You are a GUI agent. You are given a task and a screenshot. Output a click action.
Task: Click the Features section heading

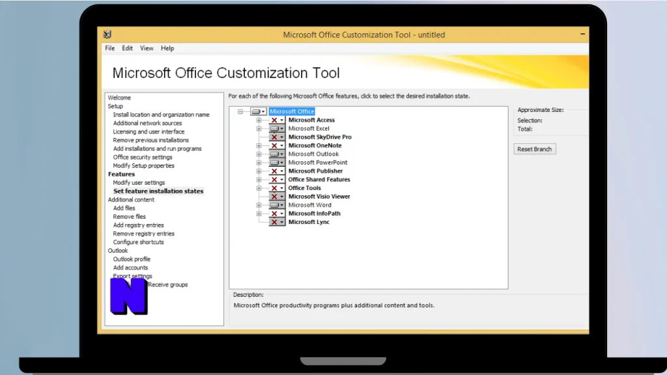pyautogui.click(x=121, y=174)
